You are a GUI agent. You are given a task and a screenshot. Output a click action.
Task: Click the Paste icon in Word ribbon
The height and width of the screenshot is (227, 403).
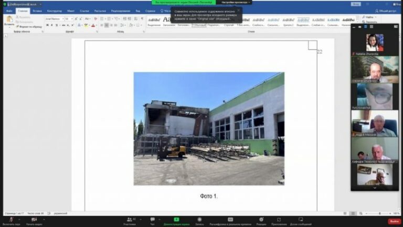tap(8, 20)
